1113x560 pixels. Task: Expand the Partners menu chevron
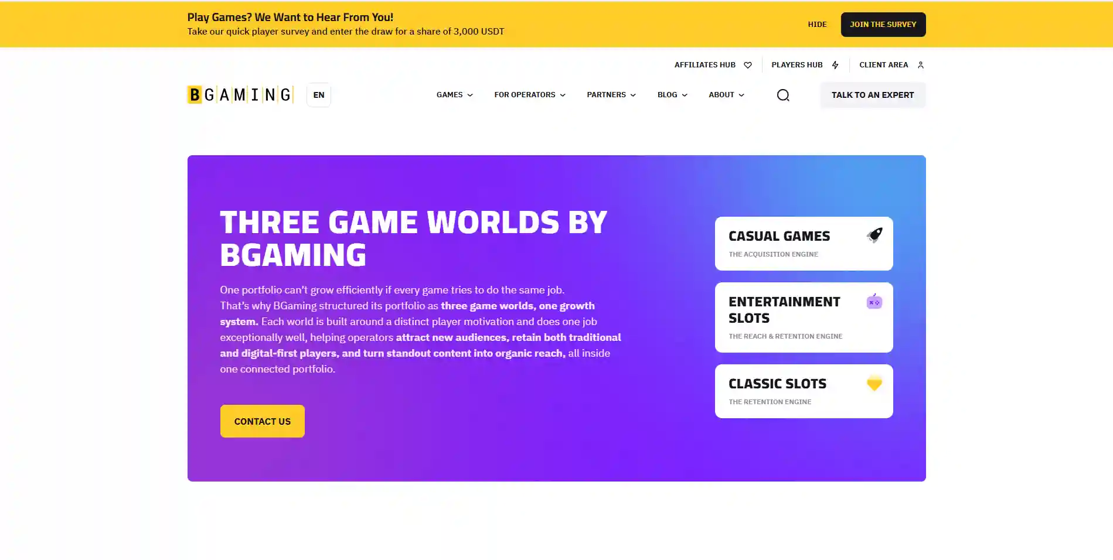633,95
